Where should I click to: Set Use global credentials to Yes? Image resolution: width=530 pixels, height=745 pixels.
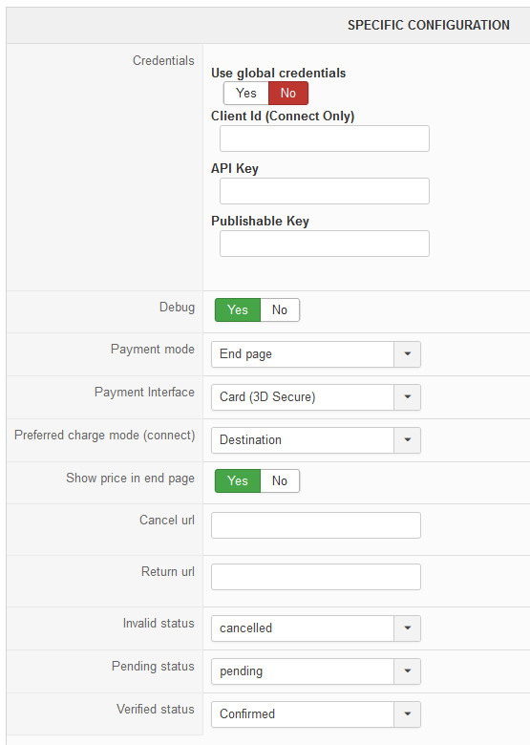pyautogui.click(x=246, y=94)
